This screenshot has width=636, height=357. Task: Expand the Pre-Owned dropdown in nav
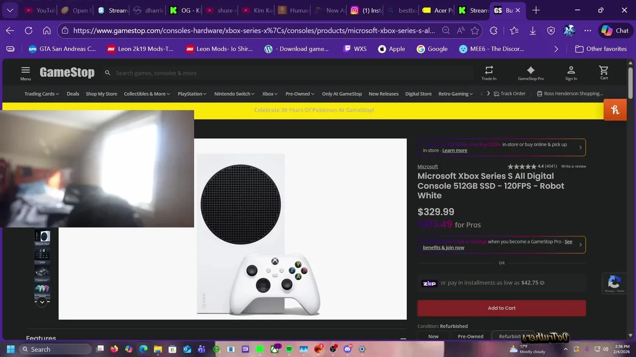(300, 94)
